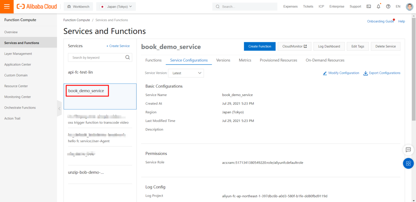The image size is (416, 202).
Task: Select the book_demo_service list entry
Action: [x=100, y=96]
